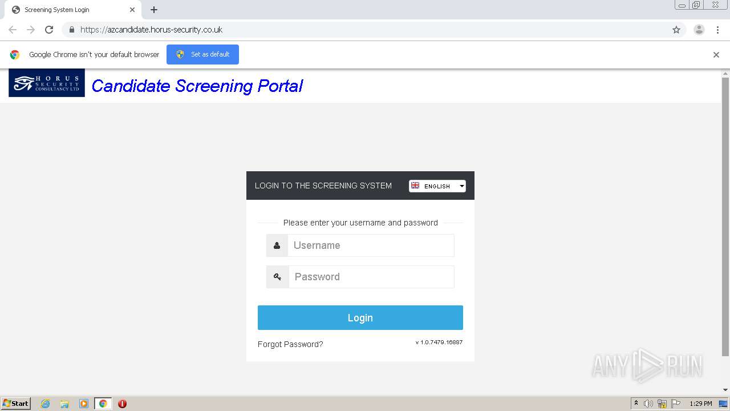View site security lock information
This screenshot has height=411, width=730.
tap(71, 30)
